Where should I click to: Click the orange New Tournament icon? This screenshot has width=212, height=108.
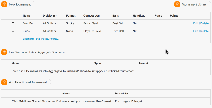coord(4,4)
